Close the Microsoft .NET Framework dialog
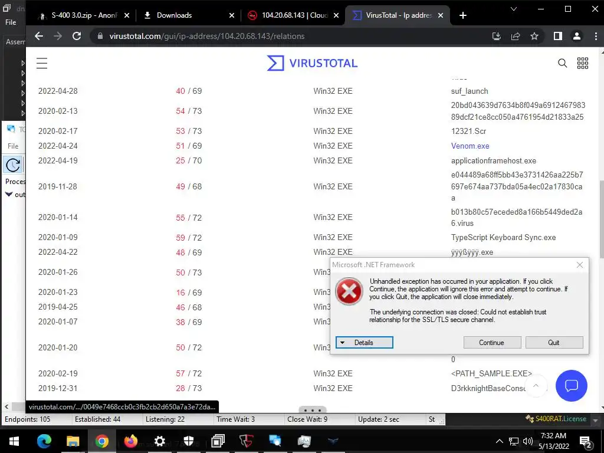Screen dimensions: 604x453 580,265
